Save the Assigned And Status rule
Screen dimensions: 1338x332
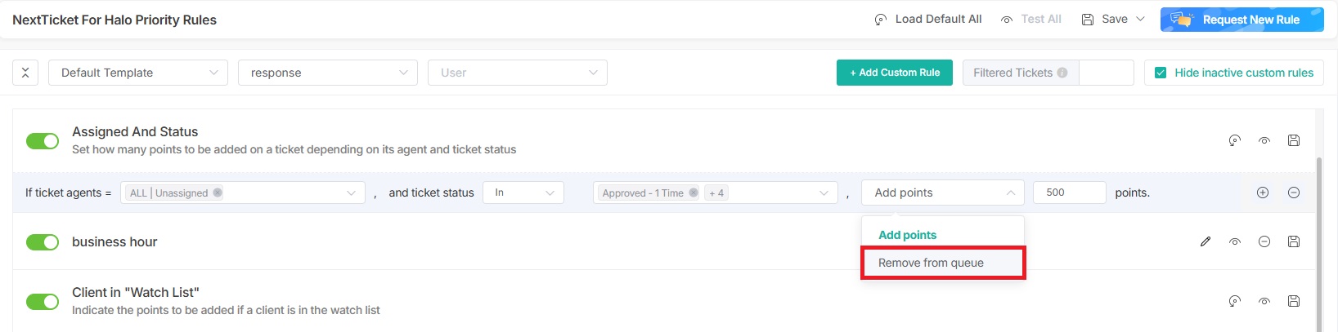click(1294, 140)
